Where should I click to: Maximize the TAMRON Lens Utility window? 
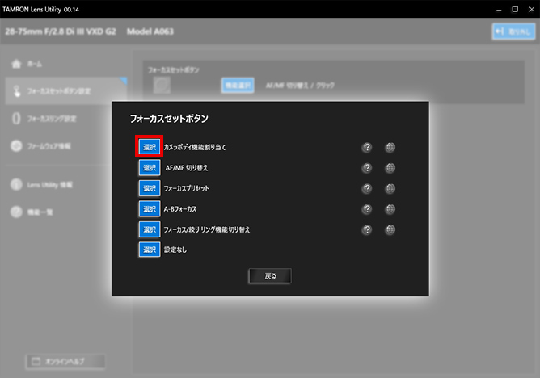[515, 9]
